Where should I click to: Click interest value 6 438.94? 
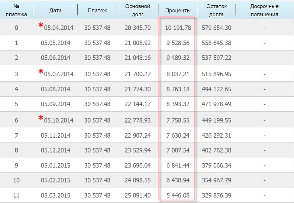coord(178,180)
